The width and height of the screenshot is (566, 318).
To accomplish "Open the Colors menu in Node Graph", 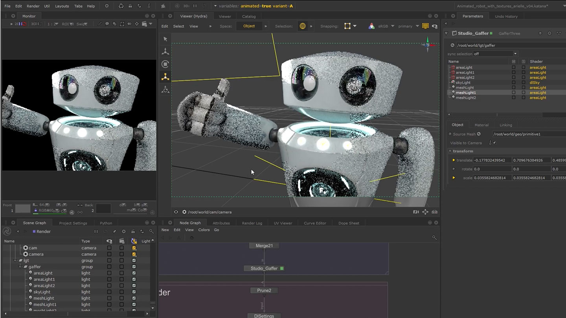I will tap(204, 230).
